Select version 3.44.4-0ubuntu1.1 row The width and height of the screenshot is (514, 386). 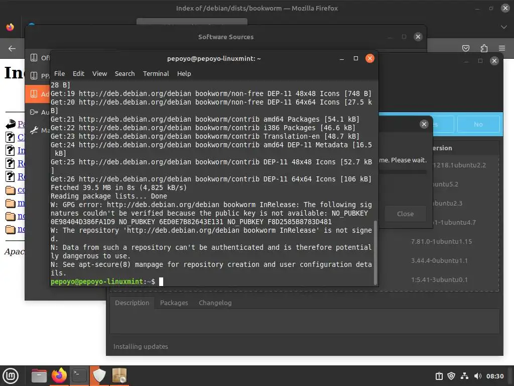tap(439, 260)
